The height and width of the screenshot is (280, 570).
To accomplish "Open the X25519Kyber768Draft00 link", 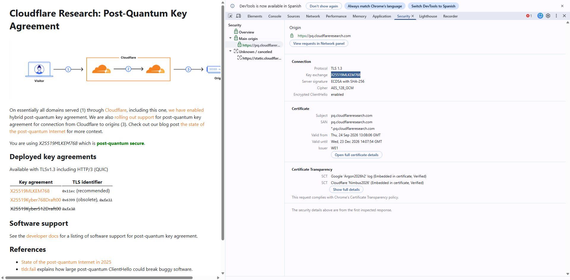I will tap(36, 200).
